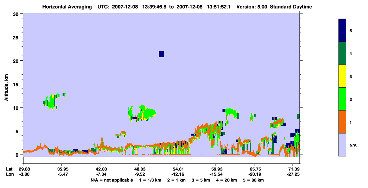Click the 'Version: 5.00' title text
368x188 pixels.
[x=252, y=6]
